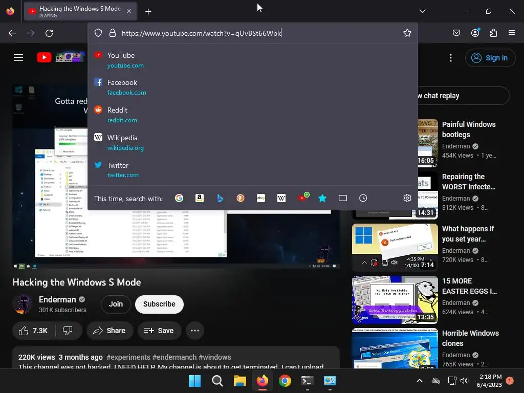Dislike the video

68,331
